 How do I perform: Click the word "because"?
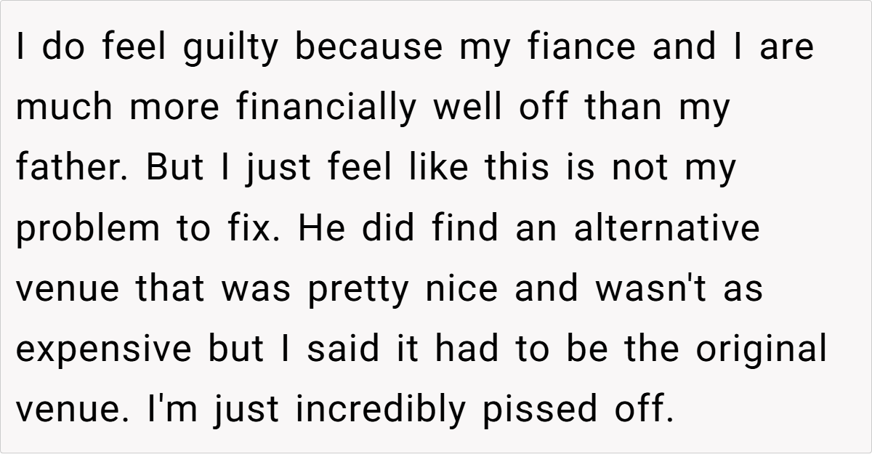tap(371, 47)
